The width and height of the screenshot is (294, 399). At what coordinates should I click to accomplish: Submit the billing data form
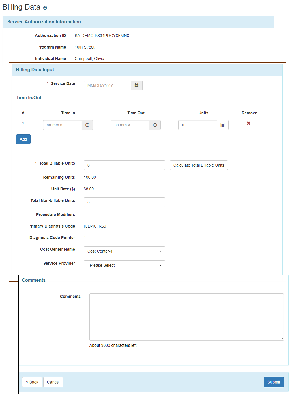[x=273, y=382]
